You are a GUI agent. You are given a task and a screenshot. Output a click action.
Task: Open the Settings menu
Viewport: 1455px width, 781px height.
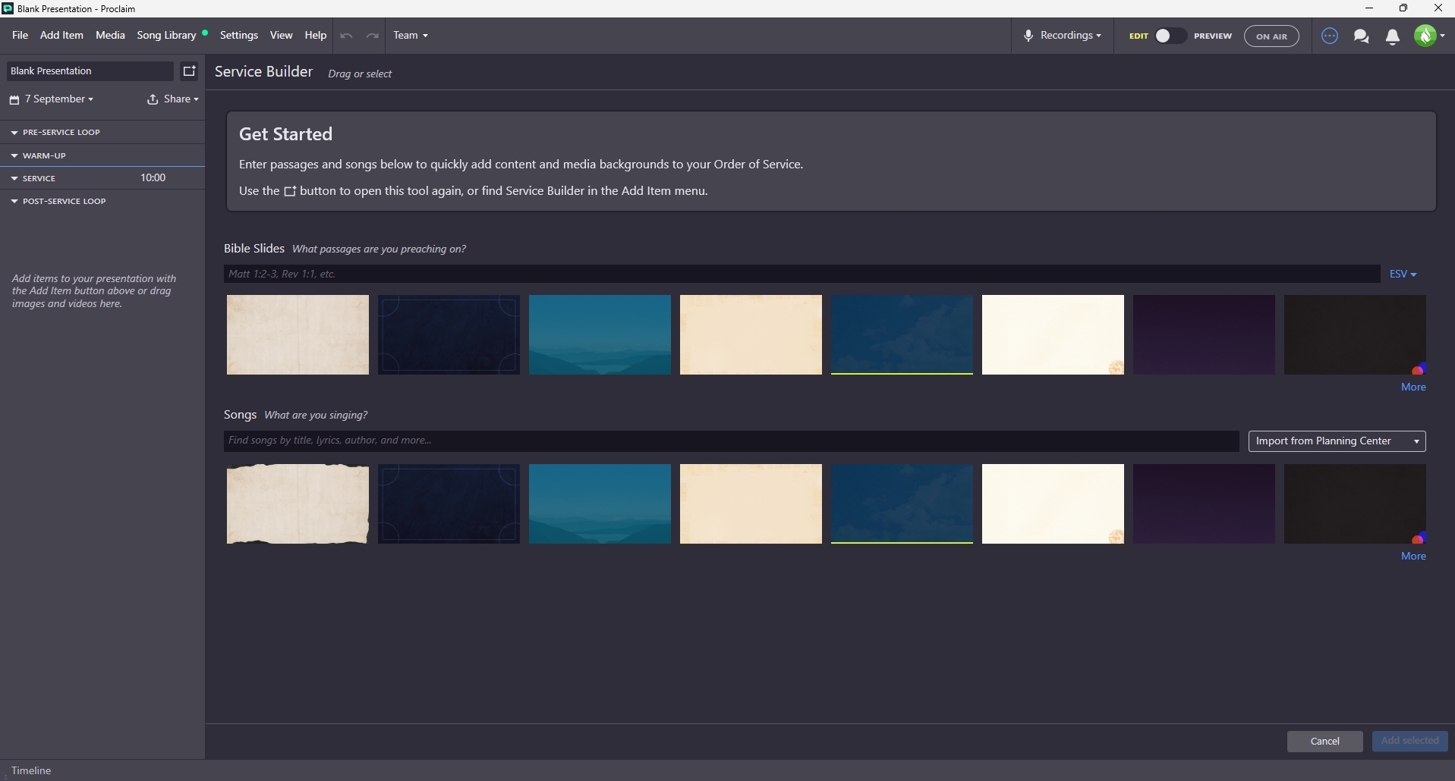point(238,35)
